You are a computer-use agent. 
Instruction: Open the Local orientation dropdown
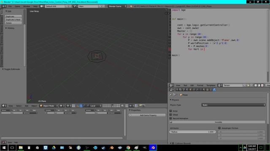(96, 106)
